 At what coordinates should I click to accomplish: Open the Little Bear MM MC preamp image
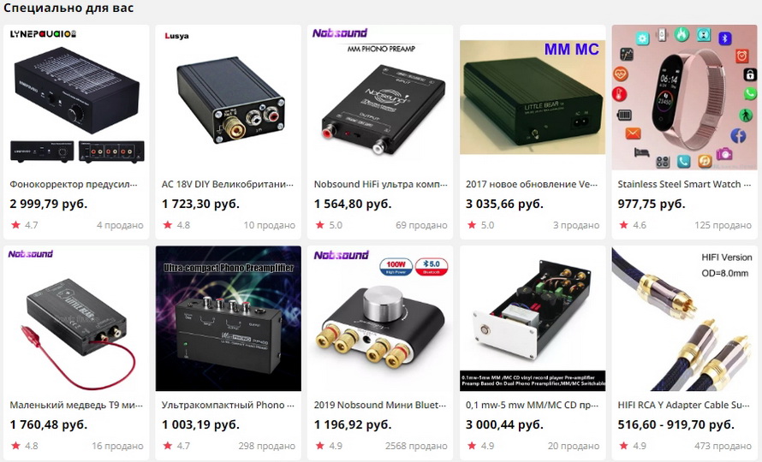(533, 98)
